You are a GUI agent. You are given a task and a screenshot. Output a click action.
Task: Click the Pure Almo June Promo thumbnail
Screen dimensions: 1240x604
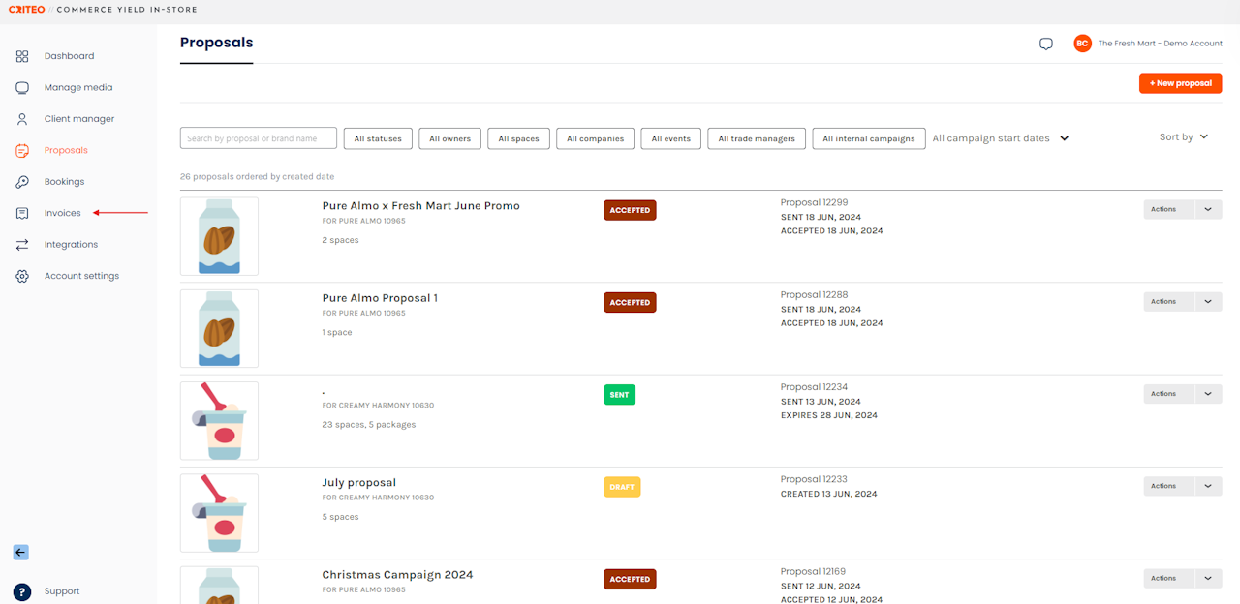(x=219, y=236)
